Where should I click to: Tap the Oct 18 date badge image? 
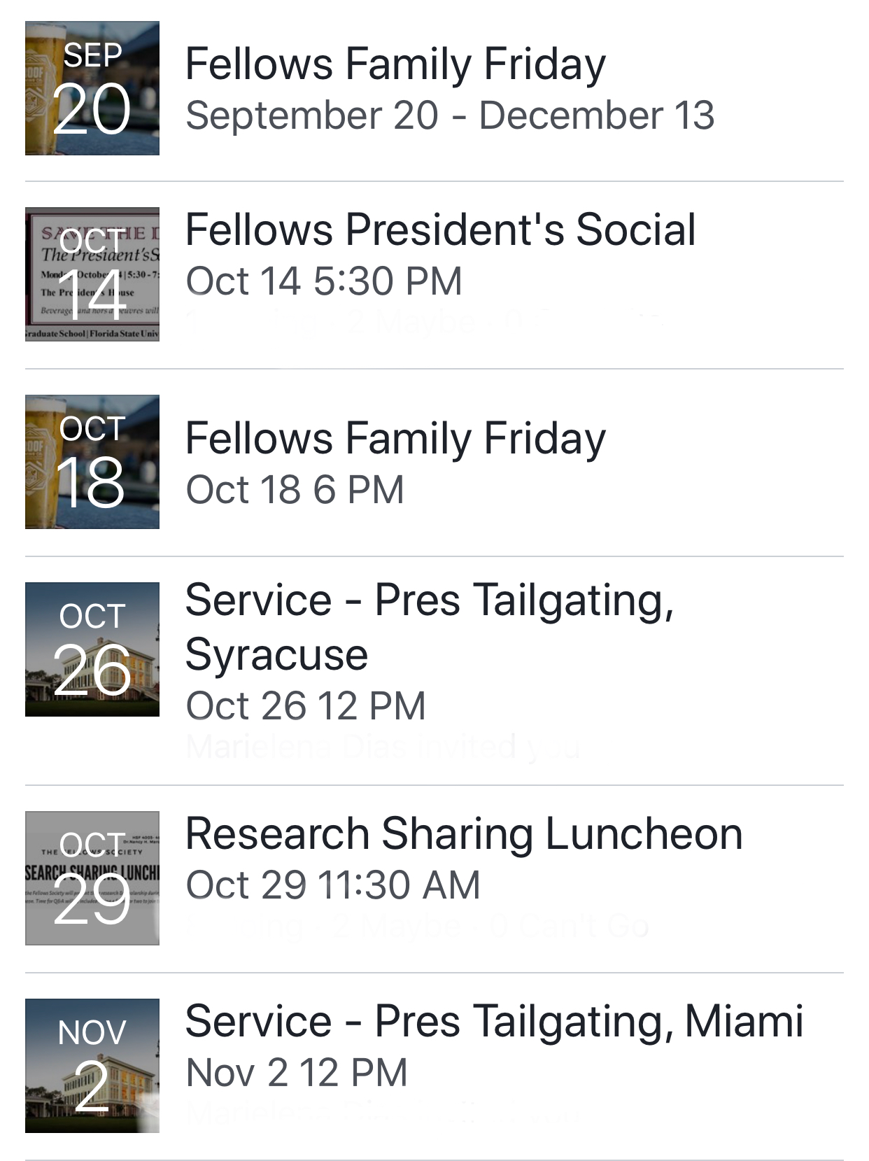pos(92,462)
